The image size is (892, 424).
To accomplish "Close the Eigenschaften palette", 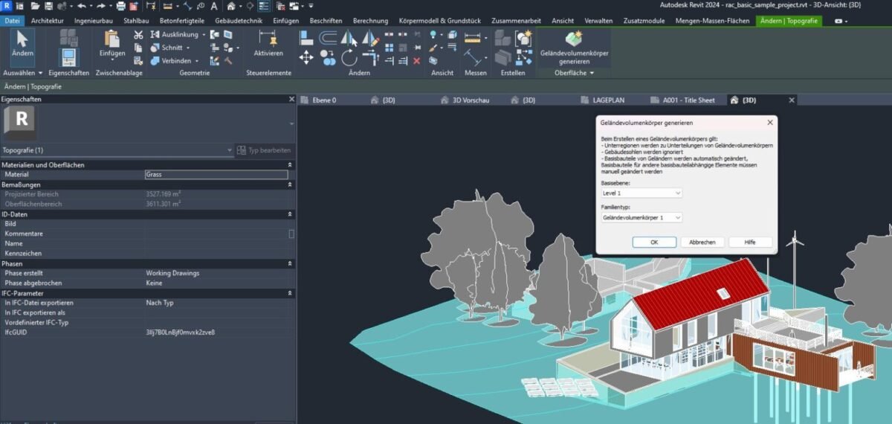I will pyautogui.click(x=291, y=98).
